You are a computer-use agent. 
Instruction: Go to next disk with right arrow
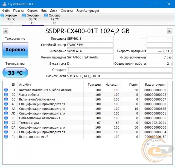170,31
